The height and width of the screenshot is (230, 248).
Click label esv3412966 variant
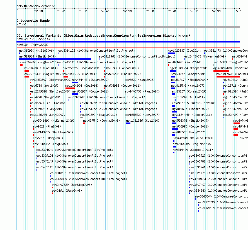point(137,56)
